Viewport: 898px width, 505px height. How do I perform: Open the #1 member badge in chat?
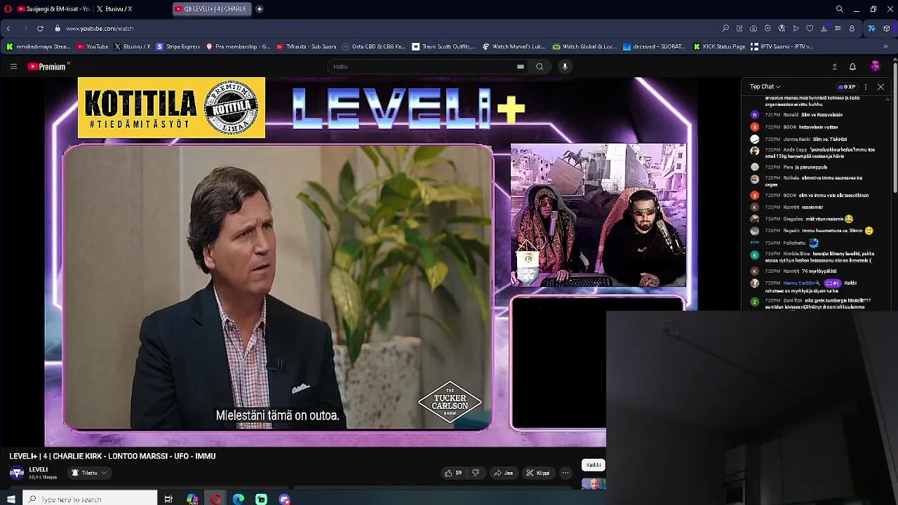(x=833, y=283)
